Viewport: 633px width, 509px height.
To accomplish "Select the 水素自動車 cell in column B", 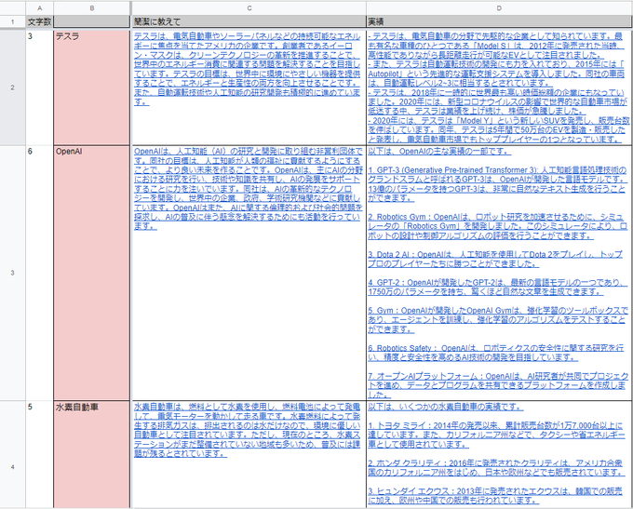I will 92,454.
